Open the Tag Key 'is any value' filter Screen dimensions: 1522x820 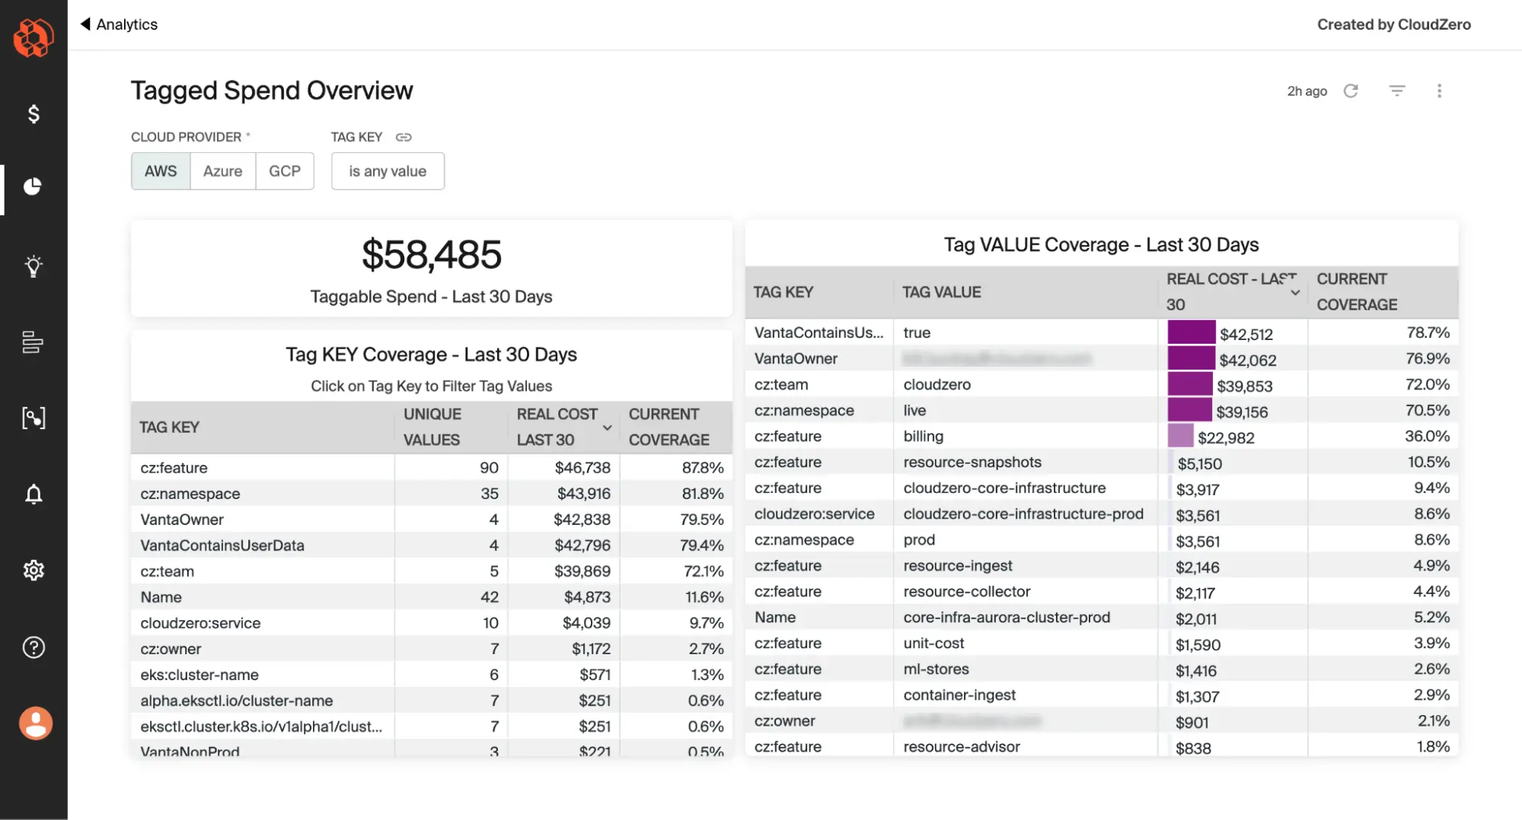click(388, 171)
